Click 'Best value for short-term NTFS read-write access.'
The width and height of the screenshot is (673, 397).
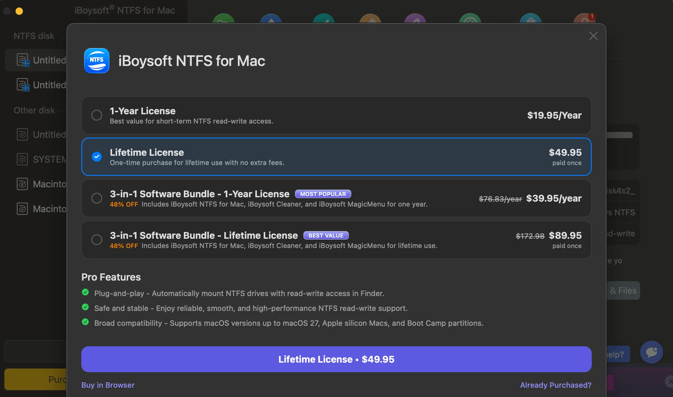(191, 121)
